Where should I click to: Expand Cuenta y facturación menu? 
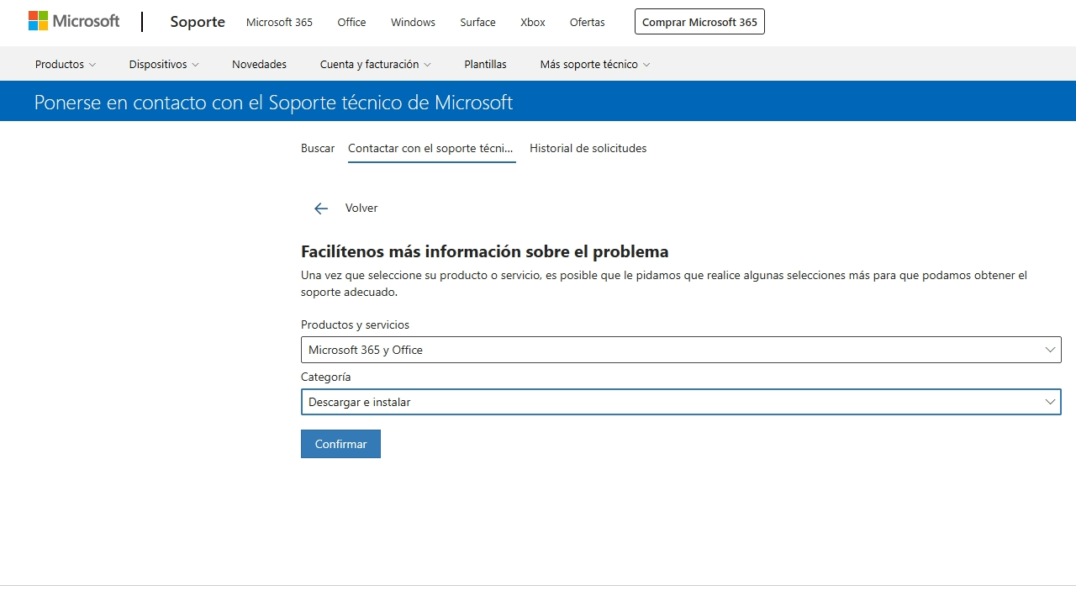coord(375,64)
